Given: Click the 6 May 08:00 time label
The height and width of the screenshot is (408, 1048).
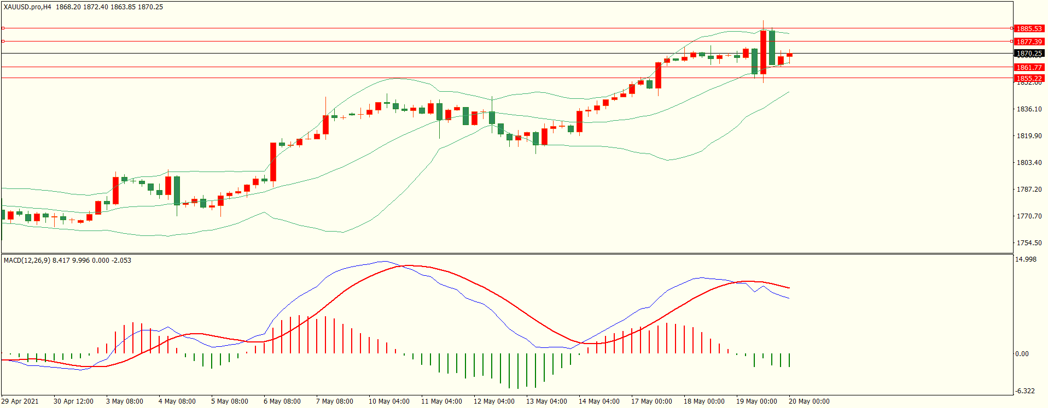Looking at the screenshot, I should coord(282,401).
